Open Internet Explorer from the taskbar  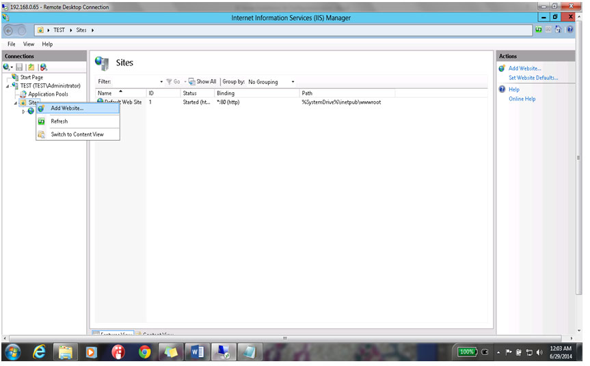coord(39,352)
